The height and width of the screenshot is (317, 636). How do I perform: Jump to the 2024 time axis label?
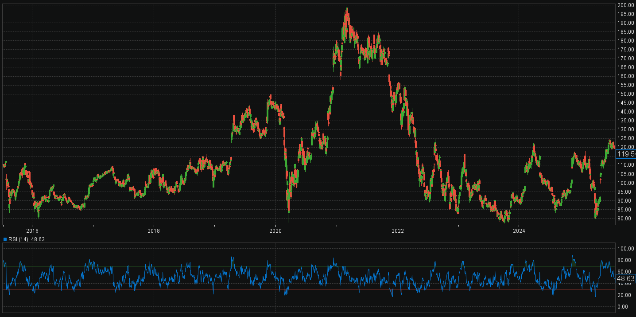click(x=519, y=231)
